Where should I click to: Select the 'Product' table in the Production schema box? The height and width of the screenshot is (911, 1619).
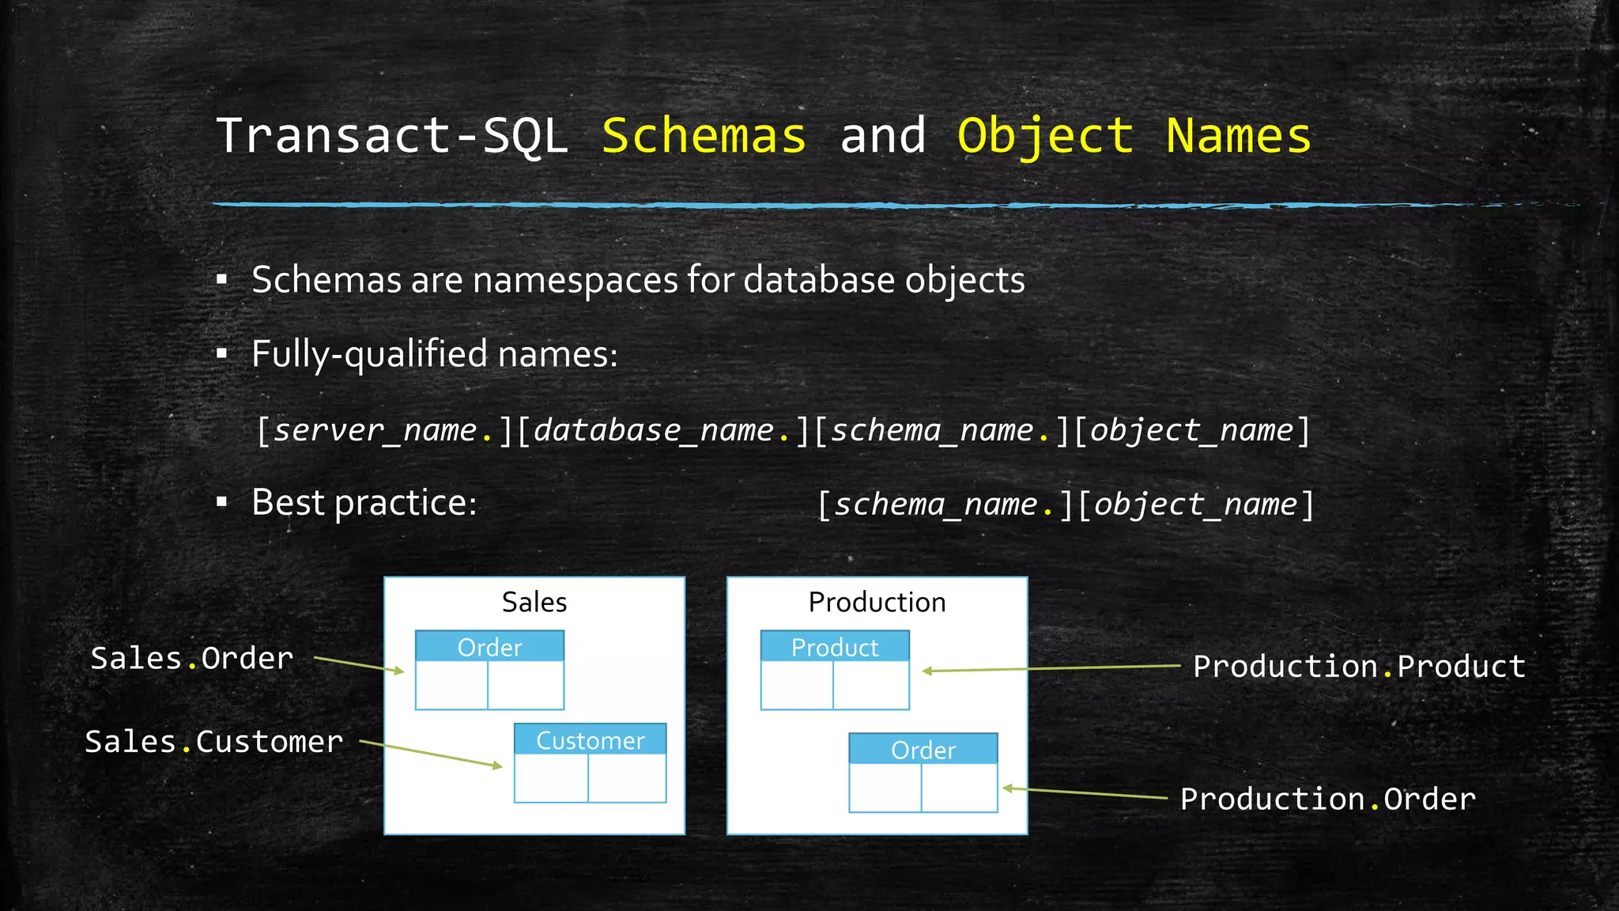pyautogui.click(x=835, y=670)
